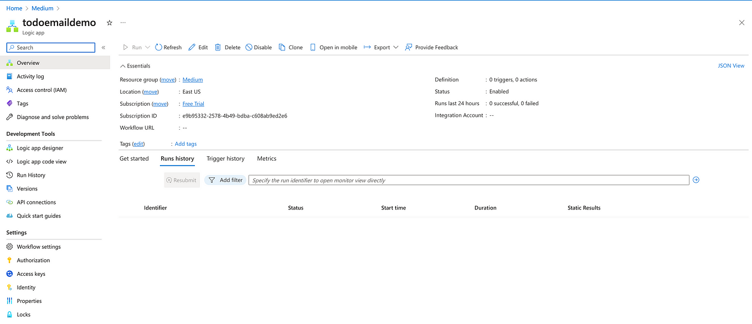Collapse the sidebar with double chevron
The image size is (752, 324).
coord(104,48)
